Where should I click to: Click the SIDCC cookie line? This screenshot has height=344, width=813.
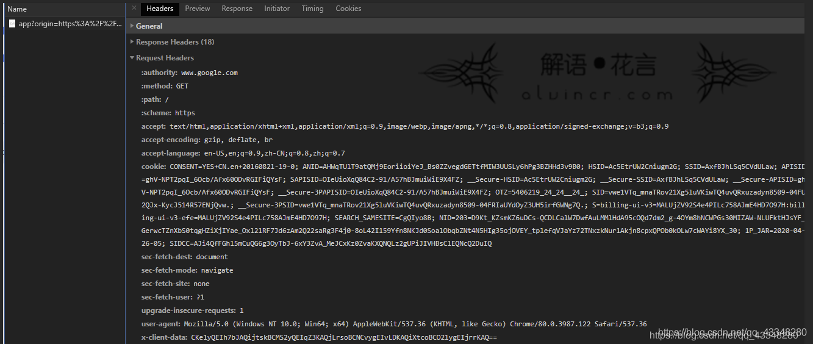[316, 243]
